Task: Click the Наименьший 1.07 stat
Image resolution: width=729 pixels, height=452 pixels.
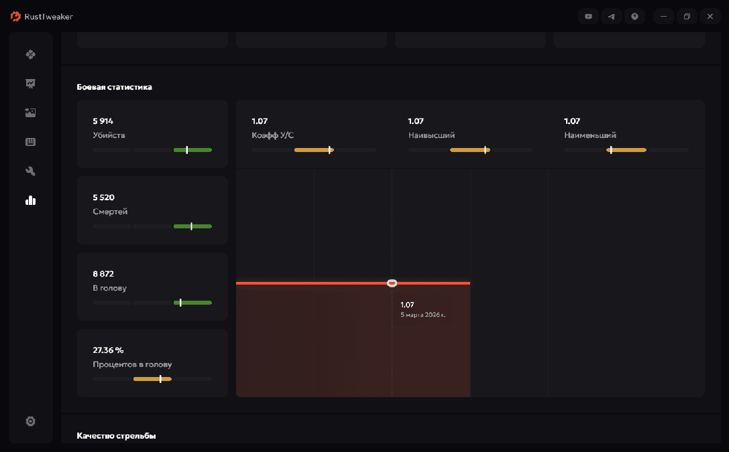Action: point(590,128)
